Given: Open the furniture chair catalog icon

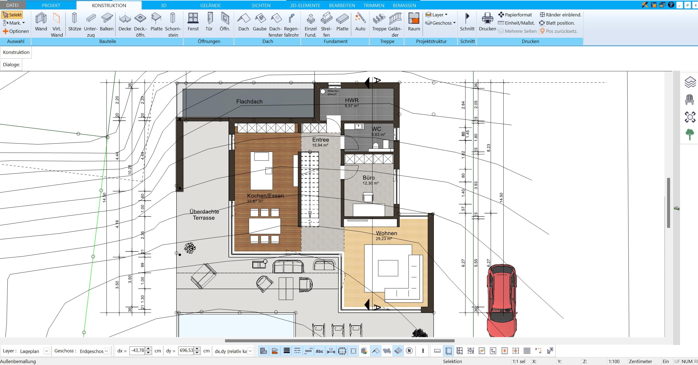Looking at the screenshot, I should click(x=690, y=99).
